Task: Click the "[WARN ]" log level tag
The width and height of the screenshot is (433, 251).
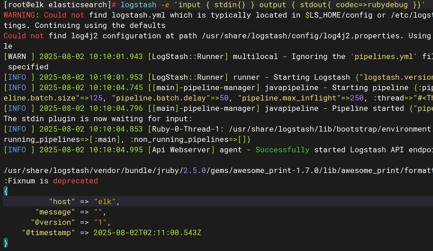Action: coord(19,57)
